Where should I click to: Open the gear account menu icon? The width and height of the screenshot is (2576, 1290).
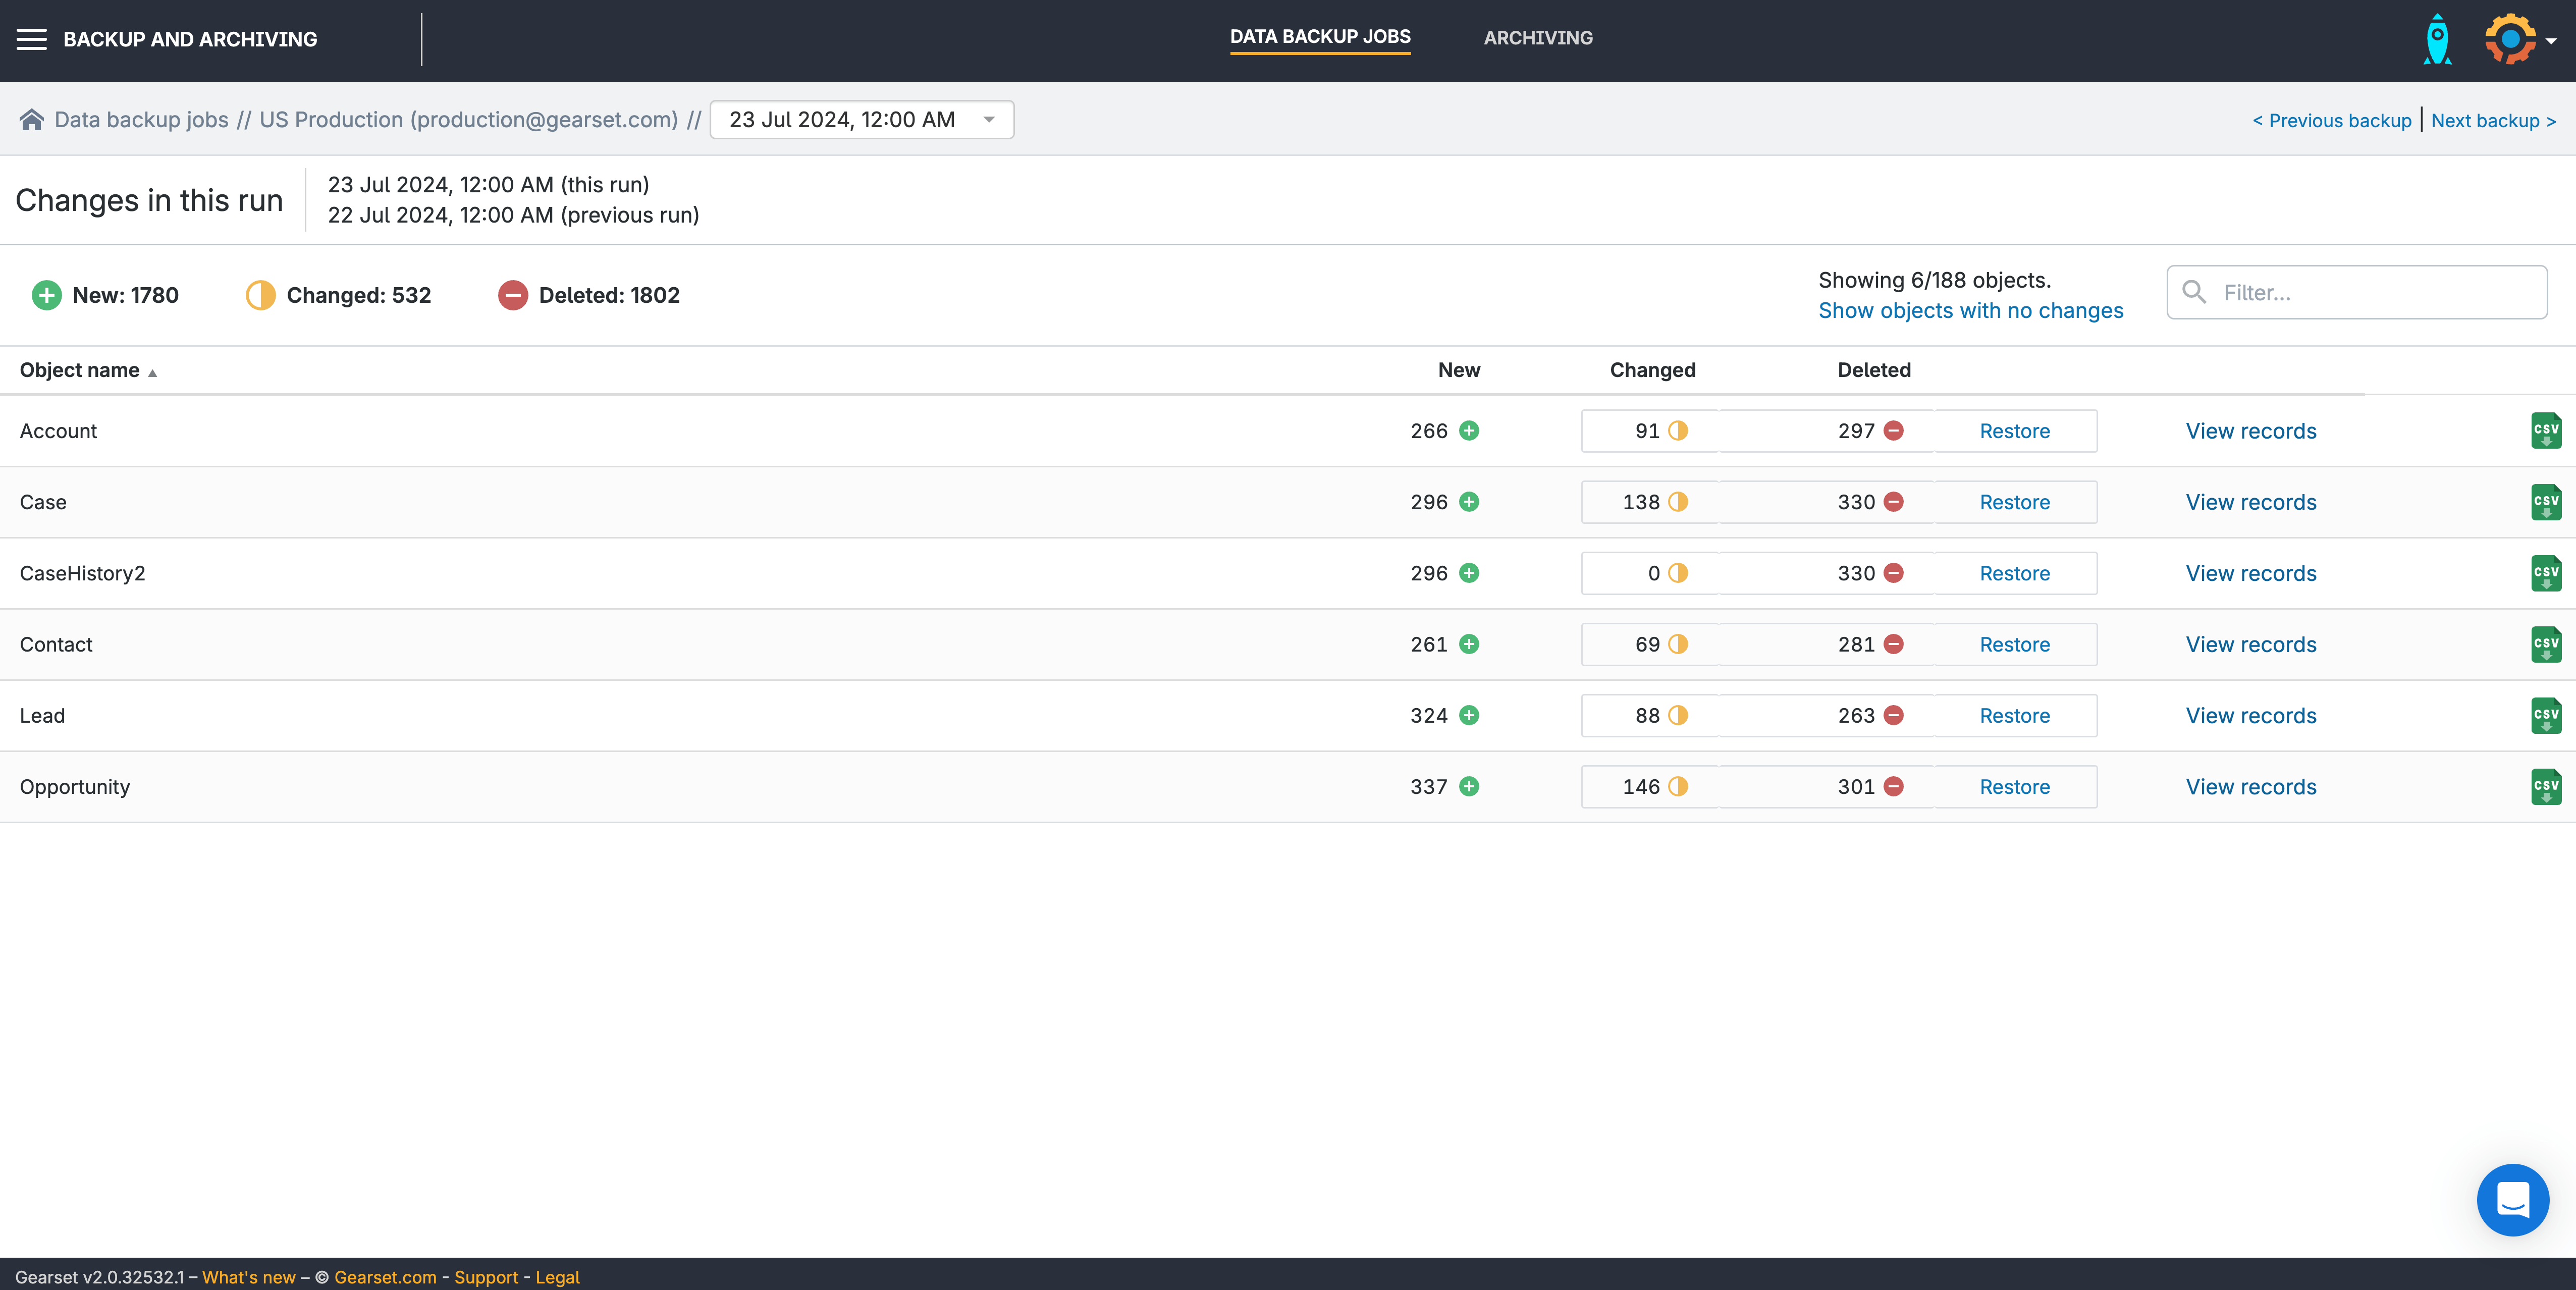(x=2512, y=40)
